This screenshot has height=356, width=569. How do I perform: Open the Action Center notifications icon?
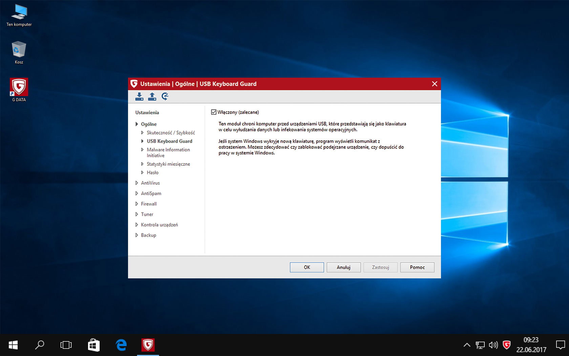click(x=561, y=345)
